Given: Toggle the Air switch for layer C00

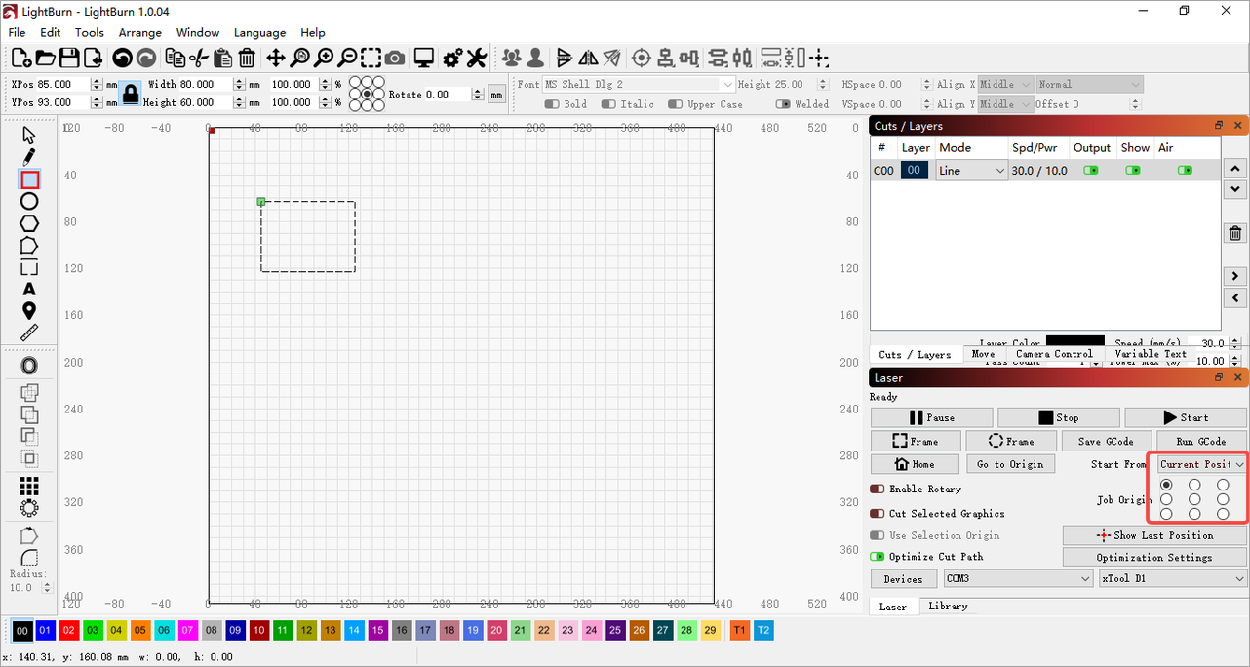Looking at the screenshot, I should point(1185,170).
